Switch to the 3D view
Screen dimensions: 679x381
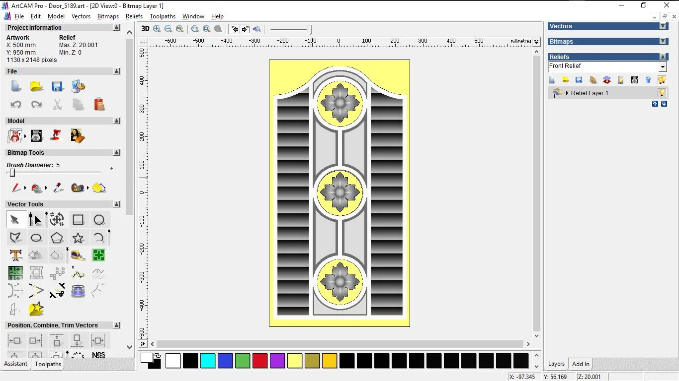(x=145, y=29)
